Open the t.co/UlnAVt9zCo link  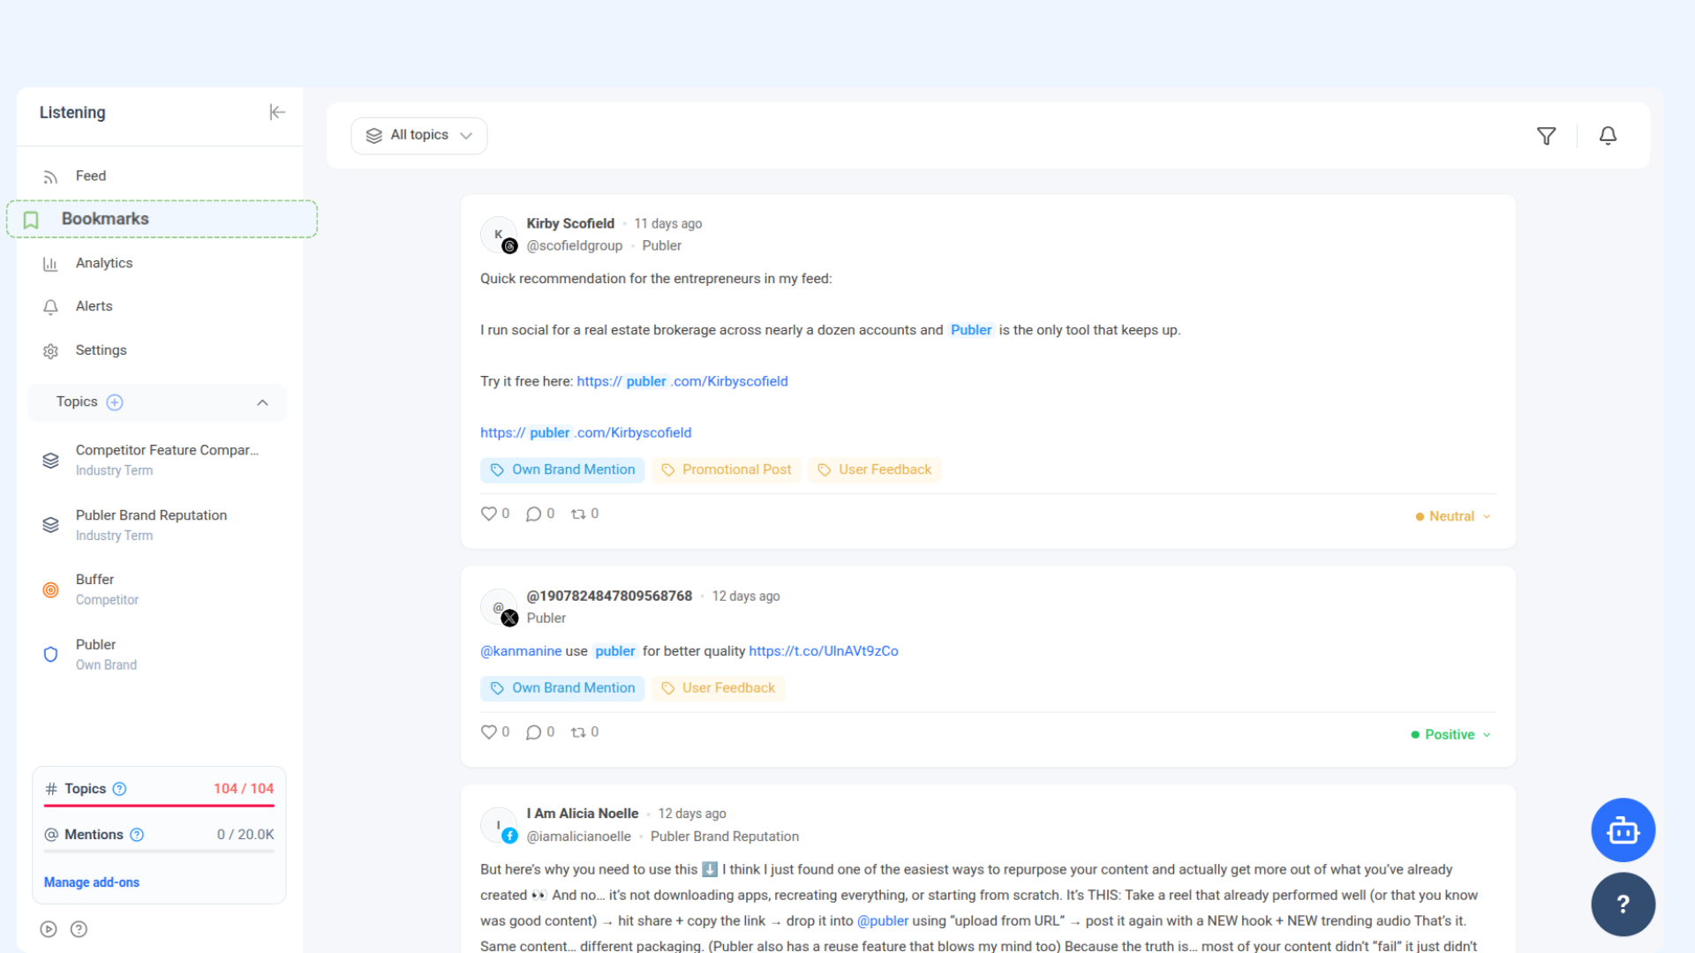[824, 651]
